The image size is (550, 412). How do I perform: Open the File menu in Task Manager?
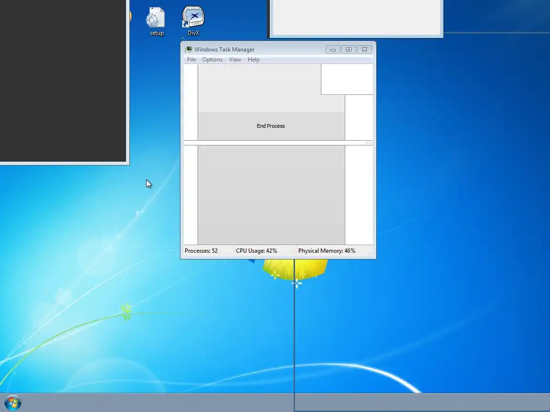pyautogui.click(x=191, y=60)
